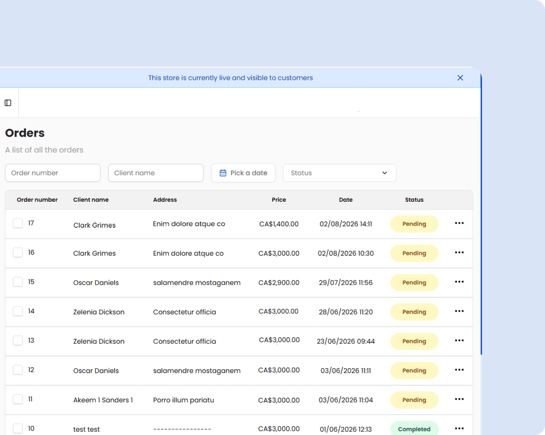Click price CA$2,900.00

point(279,282)
